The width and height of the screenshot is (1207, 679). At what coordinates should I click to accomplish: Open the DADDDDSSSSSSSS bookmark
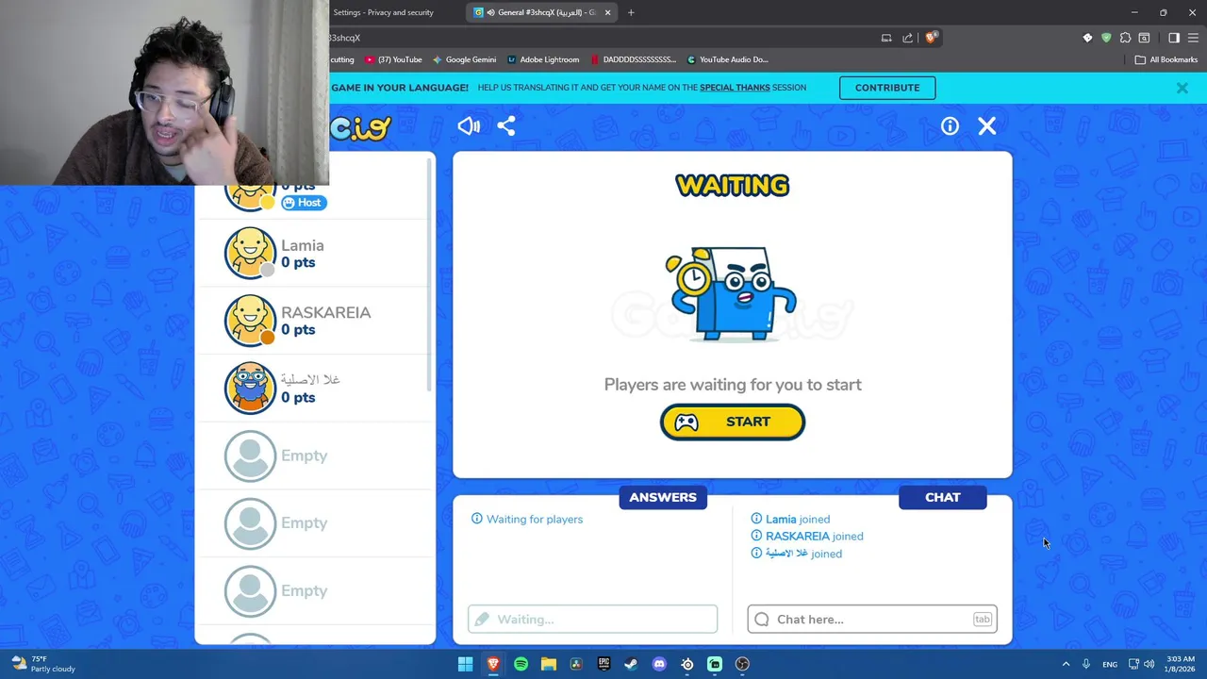click(633, 59)
